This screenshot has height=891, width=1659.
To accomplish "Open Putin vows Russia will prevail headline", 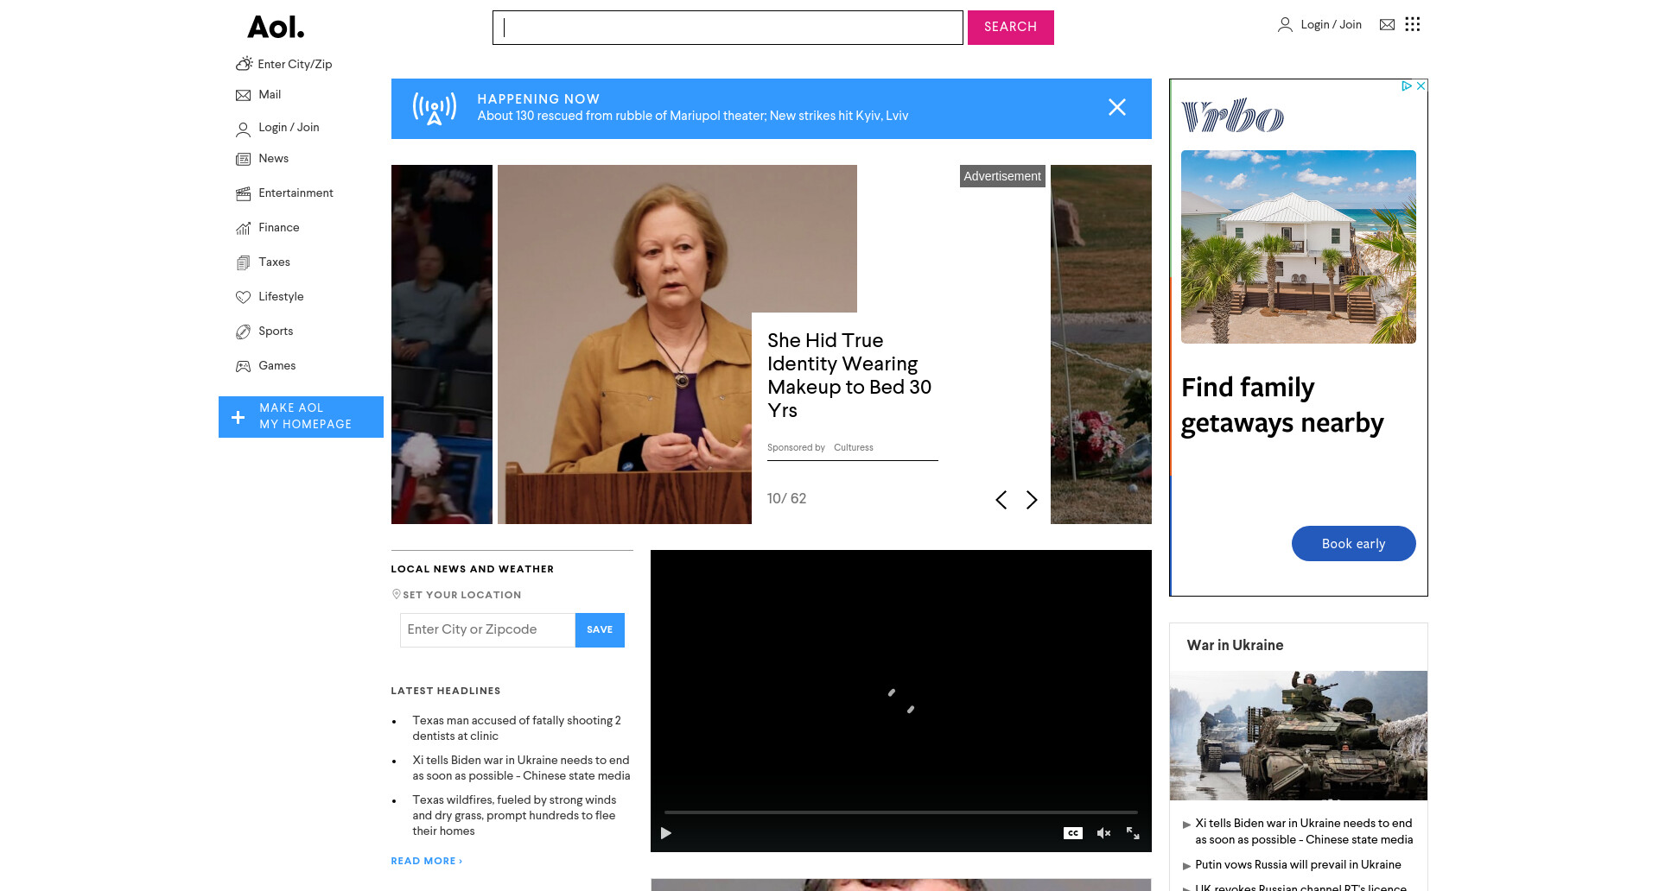I will coord(1298,865).
